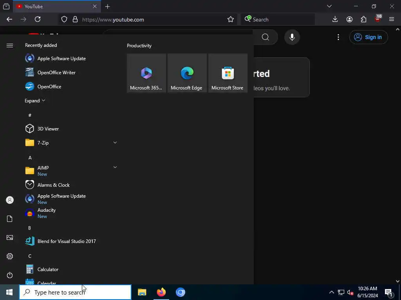The height and width of the screenshot is (300, 401).
Task: Open the Microsoft Edge tile
Action: point(187,73)
